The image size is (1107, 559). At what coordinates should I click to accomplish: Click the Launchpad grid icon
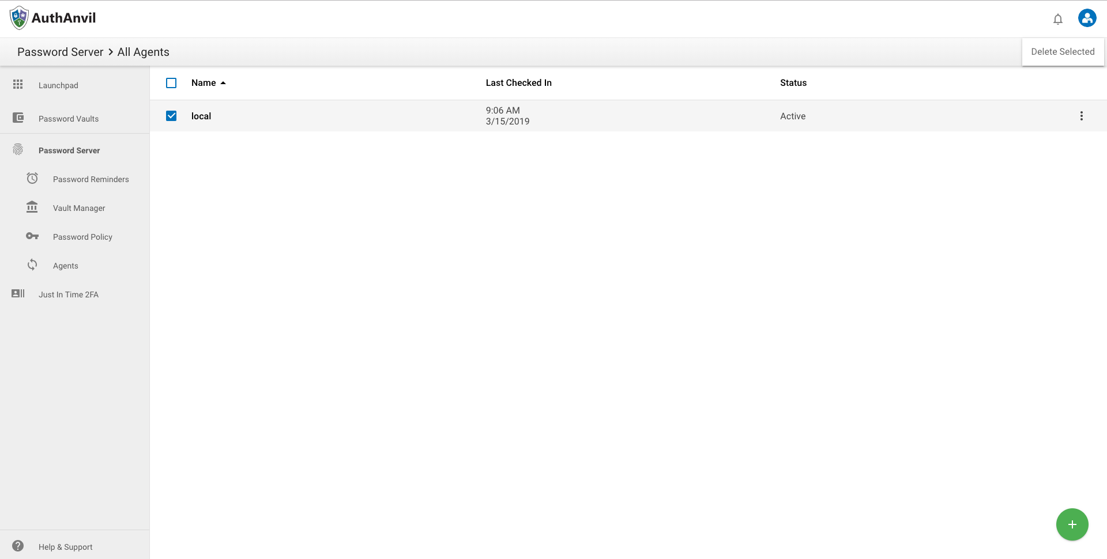(x=18, y=85)
